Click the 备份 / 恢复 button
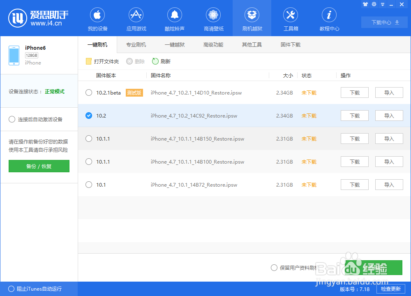The image size is (411, 296). tap(39, 166)
